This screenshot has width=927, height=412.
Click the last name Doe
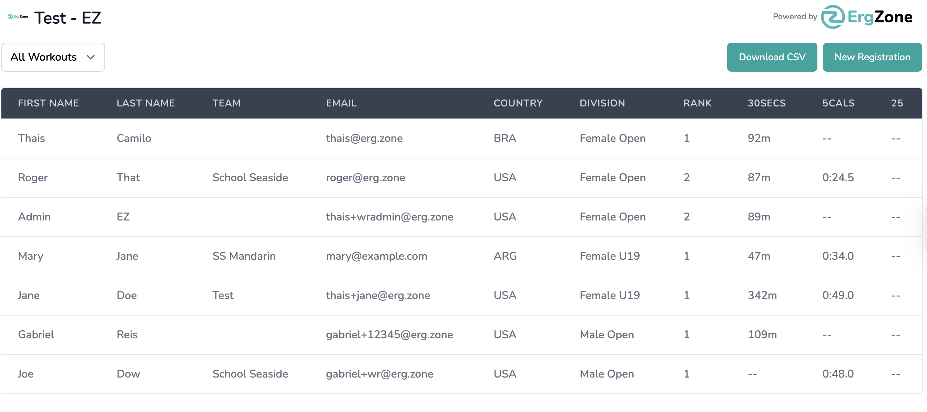coord(127,295)
